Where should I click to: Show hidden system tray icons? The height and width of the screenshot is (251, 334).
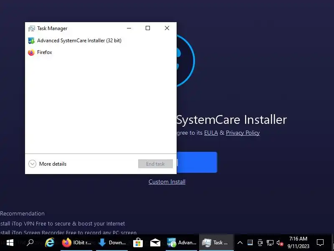tap(240, 243)
